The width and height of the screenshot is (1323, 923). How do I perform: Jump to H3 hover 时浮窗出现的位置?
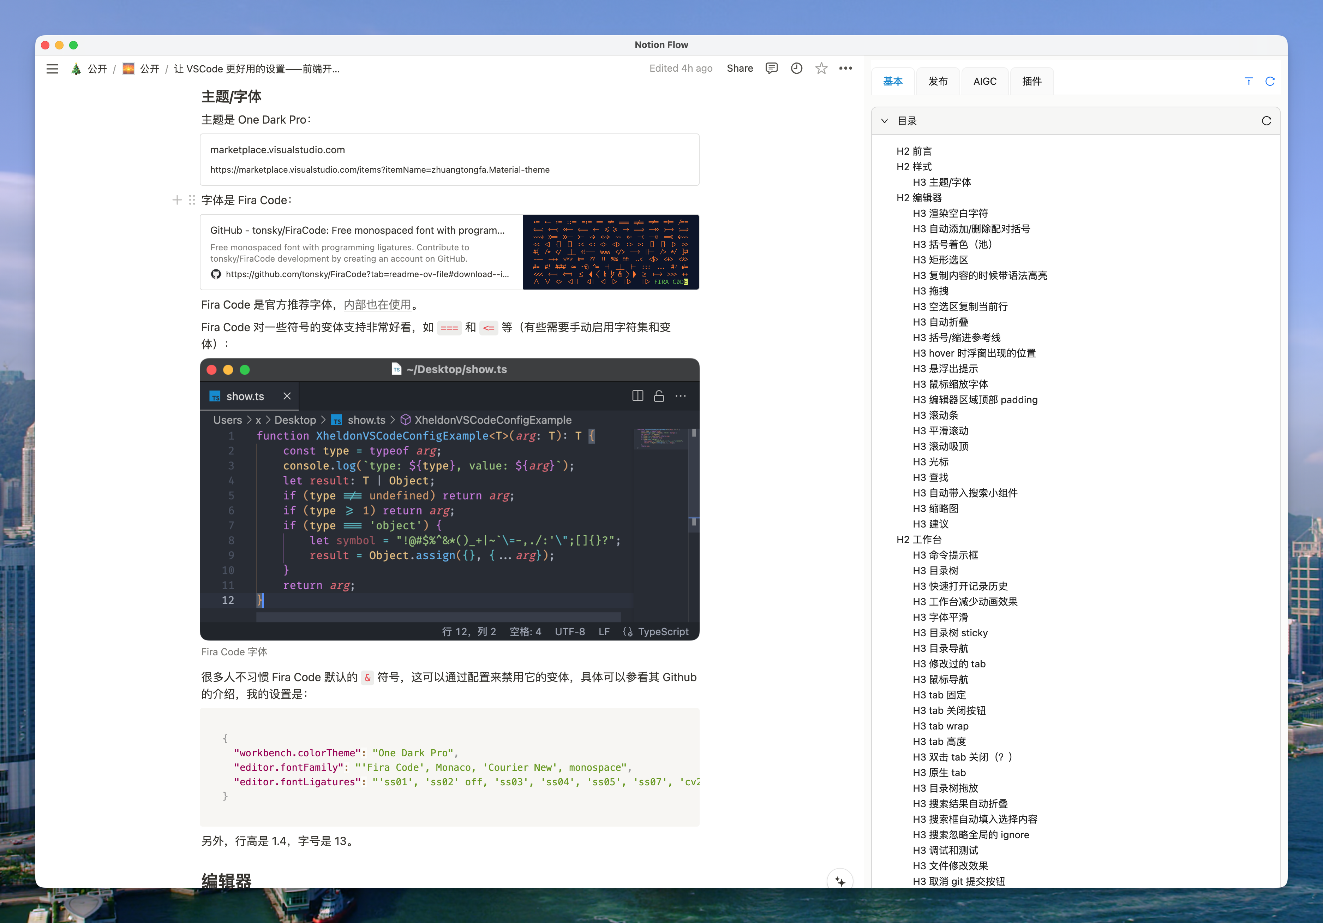click(974, 353)
